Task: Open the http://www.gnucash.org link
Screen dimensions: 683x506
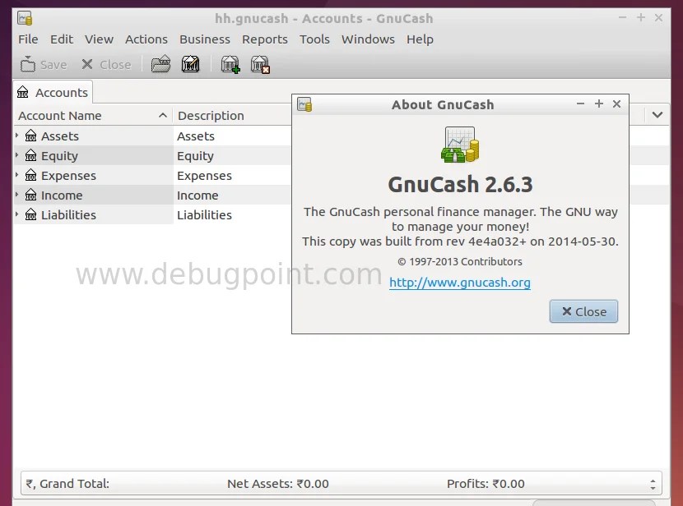Action: [460, 283]
